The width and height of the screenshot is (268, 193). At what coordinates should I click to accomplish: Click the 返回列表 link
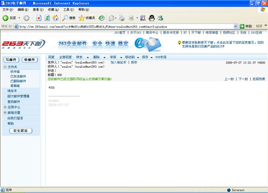point(259,79)
